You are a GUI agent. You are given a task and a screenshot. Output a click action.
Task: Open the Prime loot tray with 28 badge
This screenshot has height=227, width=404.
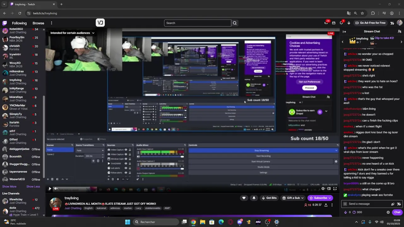click(x=326, y=23)
